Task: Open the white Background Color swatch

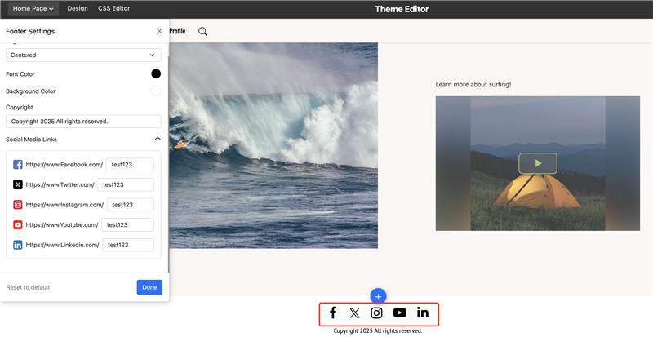Action: (x=156, y=91)
